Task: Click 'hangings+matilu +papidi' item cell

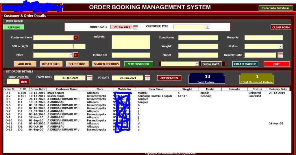Action: coord(155,96)
